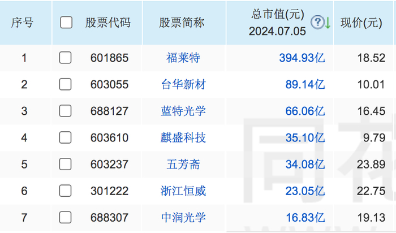Open the 福莱特 stock link

coord(183,58)
